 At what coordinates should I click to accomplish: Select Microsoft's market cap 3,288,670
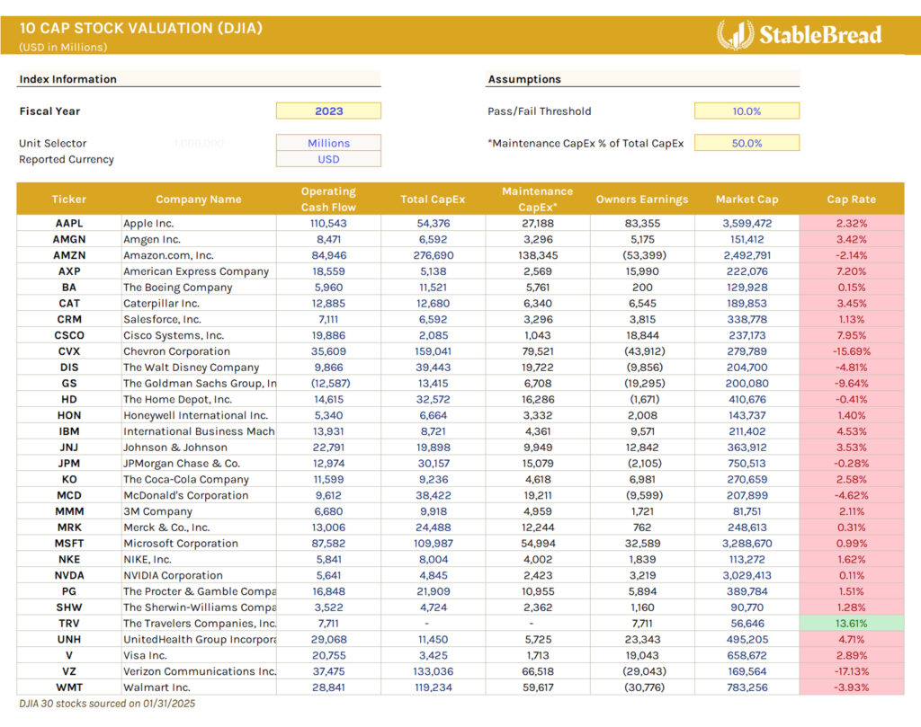pos(747,544)
